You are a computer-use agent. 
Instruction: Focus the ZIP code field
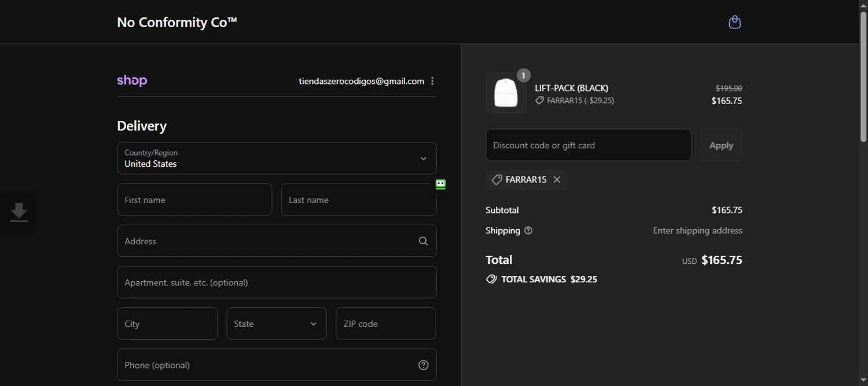tap(386, 323)
